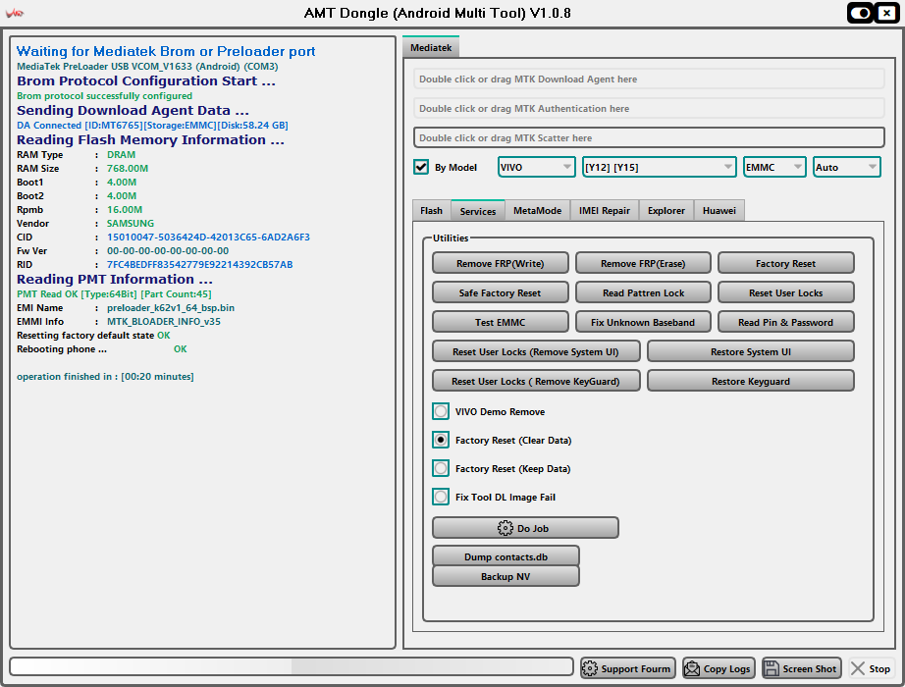The height and width of the screenshot is (687, 905).
Task: Switch to the Explorer tab
Action: (x=666, y=211)
